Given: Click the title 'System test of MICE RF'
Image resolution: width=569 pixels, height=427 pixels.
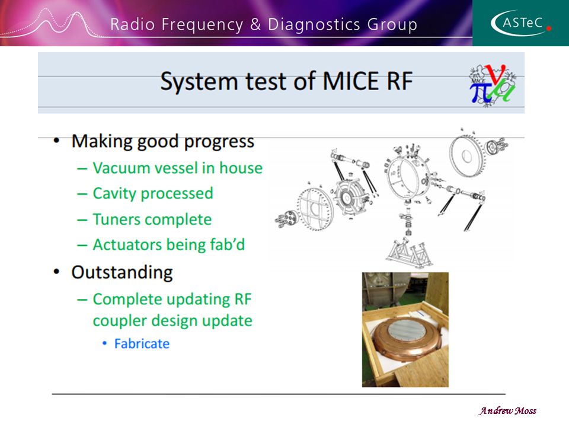Looking at the screenshot, I should pos(287,81).
